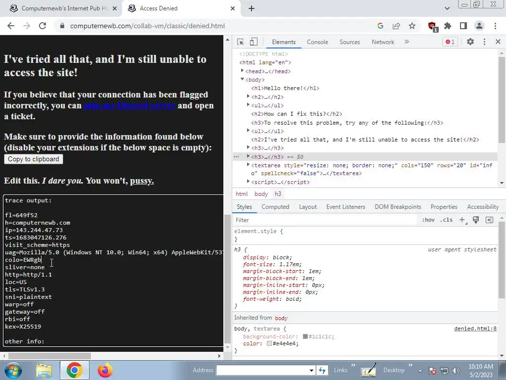The width and height of the screenshot is (506, 380).
Task: Toggle the browser side panel icon
Action: [464, 26]
